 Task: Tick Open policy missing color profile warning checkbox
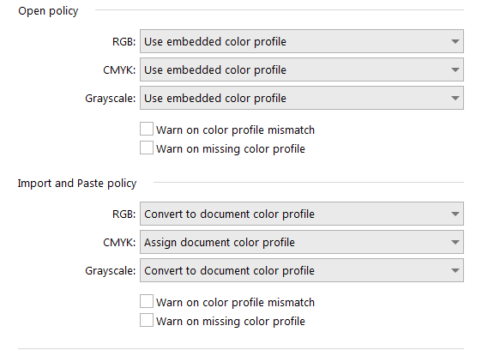pos(147,148)
